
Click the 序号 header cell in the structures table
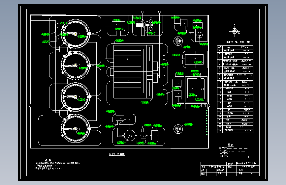[x=220, y=47]
